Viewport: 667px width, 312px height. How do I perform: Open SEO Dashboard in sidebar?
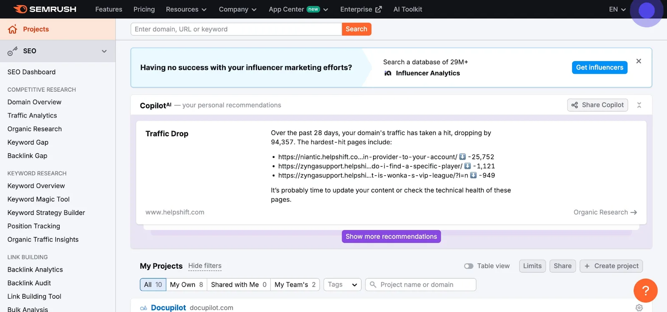tap(32, 72)
